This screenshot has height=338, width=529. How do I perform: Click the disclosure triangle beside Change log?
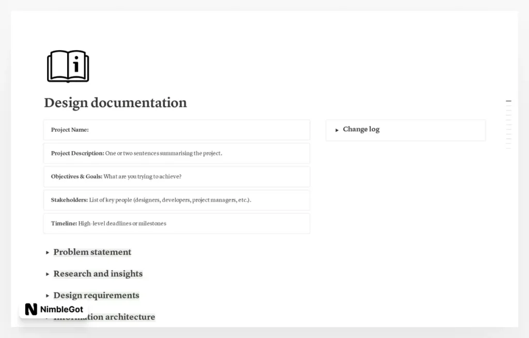pos(337,130)
